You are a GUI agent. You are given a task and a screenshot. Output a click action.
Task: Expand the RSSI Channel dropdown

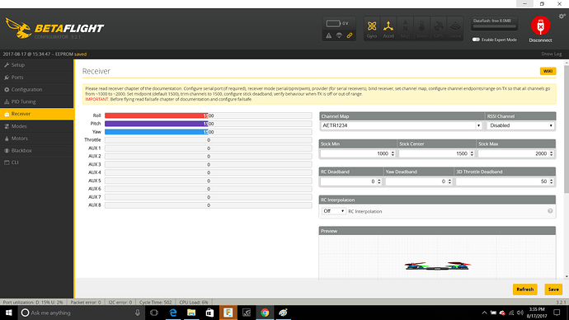point(520,125)
